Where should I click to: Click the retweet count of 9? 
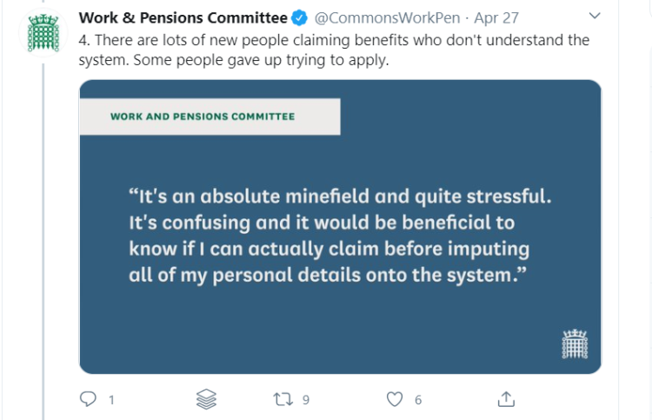[x=306, y=400]
